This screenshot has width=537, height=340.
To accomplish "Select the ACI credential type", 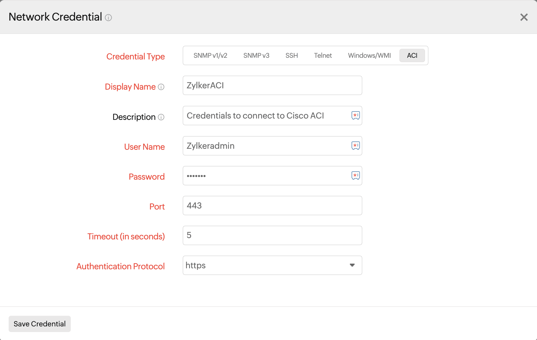I will (412, 55).
